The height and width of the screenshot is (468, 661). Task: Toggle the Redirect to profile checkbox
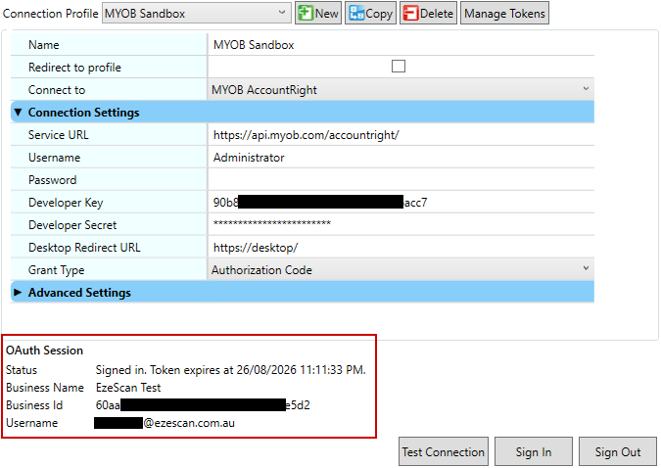pyautogui.click(x=399, y=67)
